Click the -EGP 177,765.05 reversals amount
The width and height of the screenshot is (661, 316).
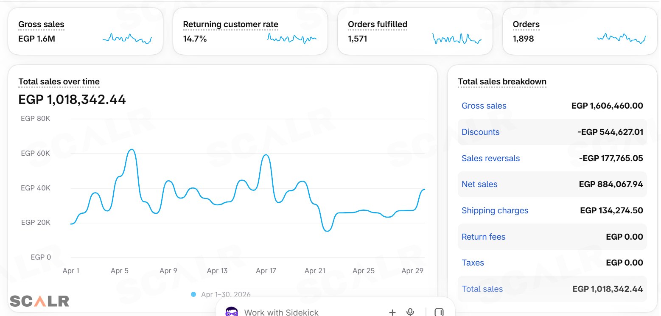pos(611,159)
